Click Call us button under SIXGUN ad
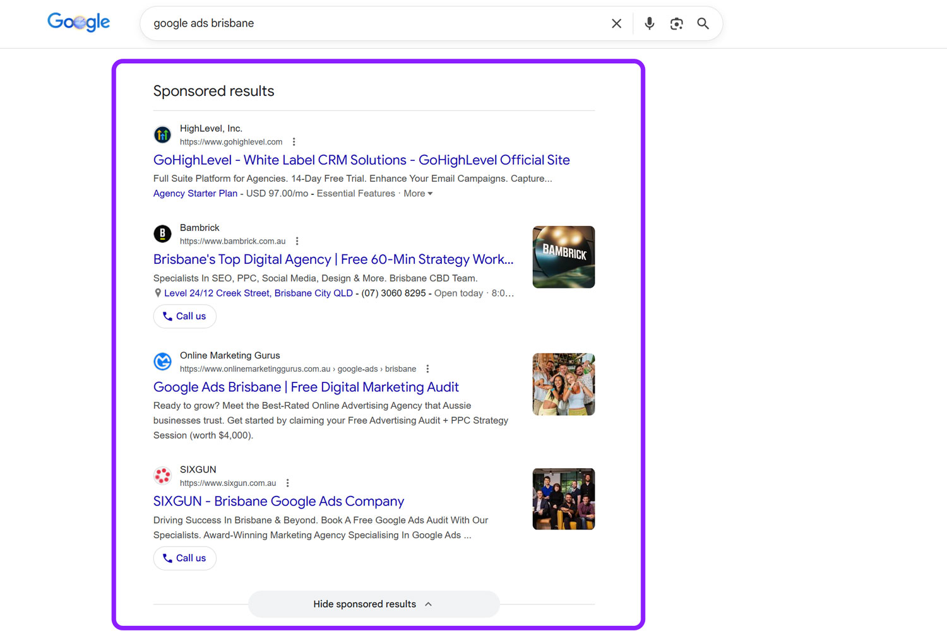Image resolution: width=947 pixels, height=631 pixels. coord(185,558)
